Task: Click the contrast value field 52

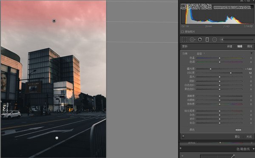Action: pos(250,73)
